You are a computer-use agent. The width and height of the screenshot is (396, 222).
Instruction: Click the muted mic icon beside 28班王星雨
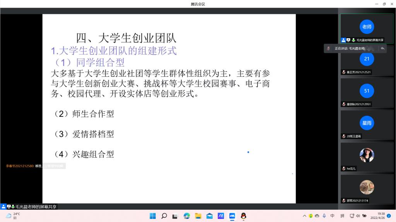tap(344, 136)
